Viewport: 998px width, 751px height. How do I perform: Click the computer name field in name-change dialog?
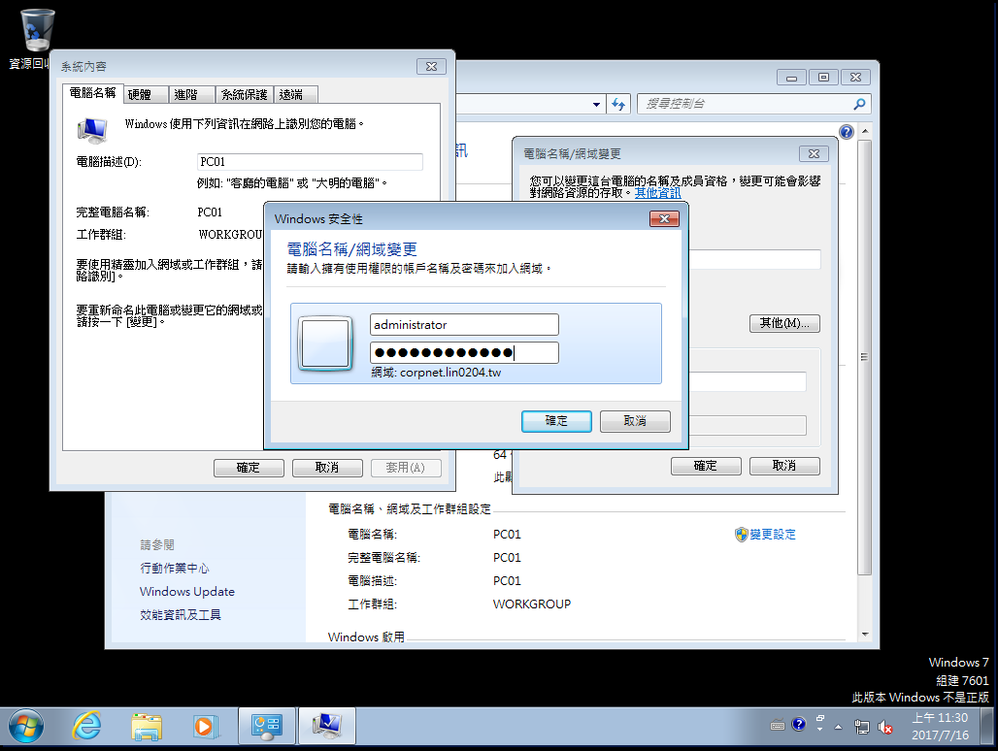(755, 259)
